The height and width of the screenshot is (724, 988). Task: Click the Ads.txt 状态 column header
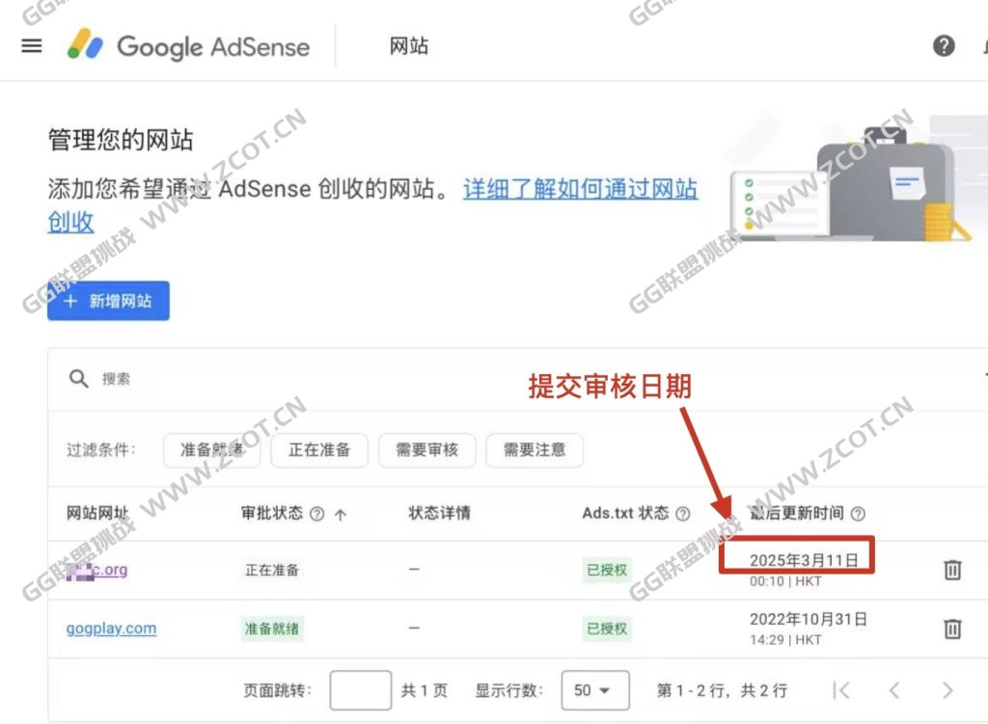click(x=625, y=513)
